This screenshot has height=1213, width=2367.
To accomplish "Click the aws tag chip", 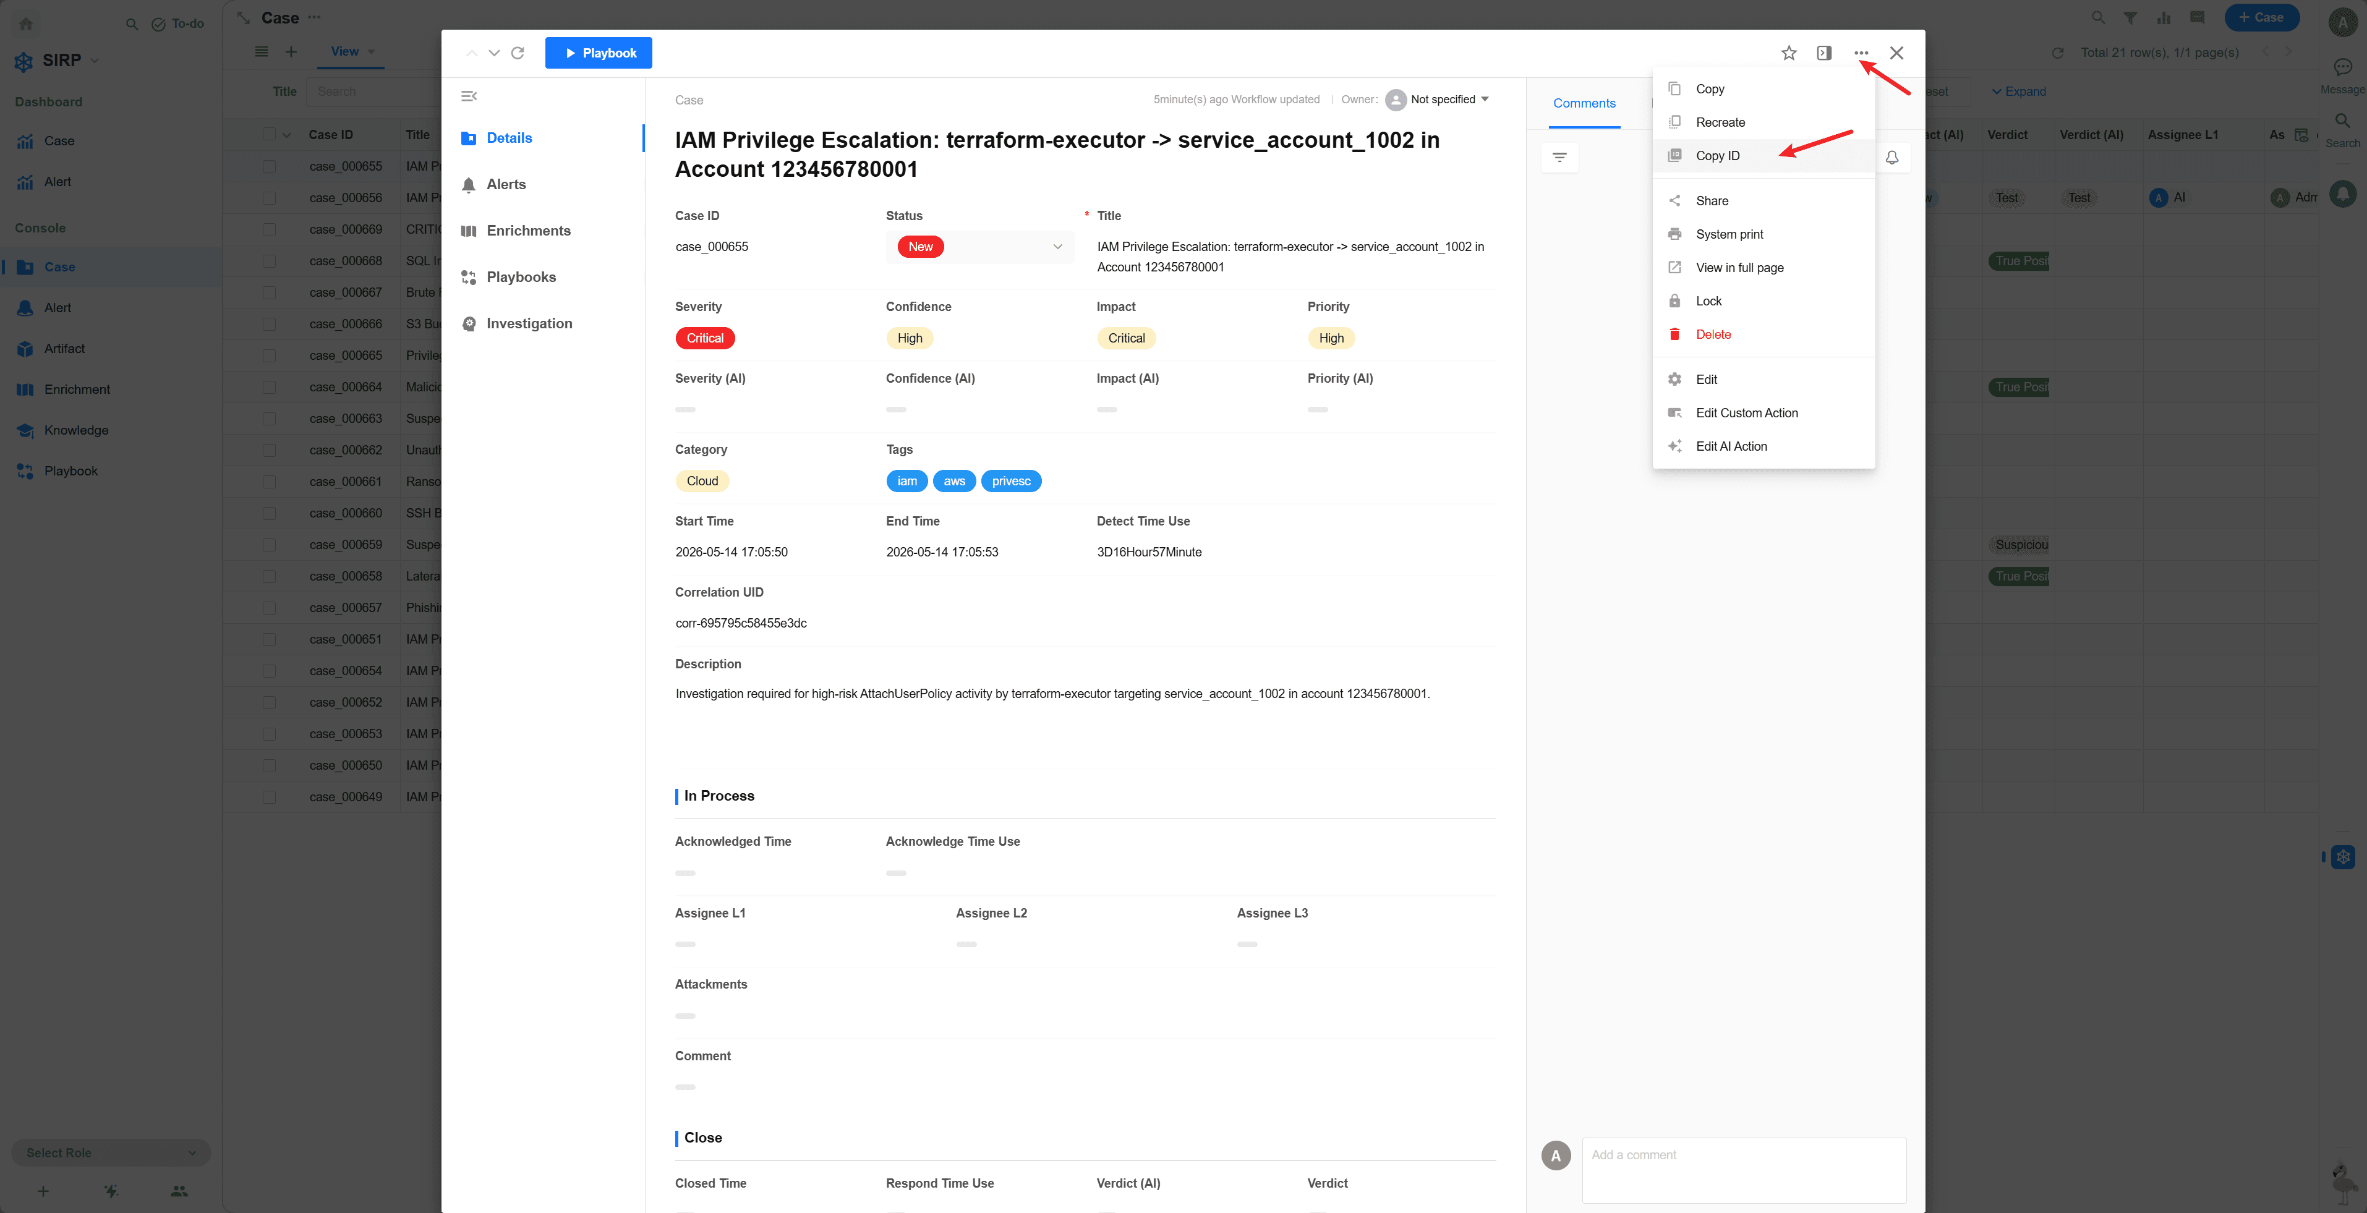I will coord(953,480).
